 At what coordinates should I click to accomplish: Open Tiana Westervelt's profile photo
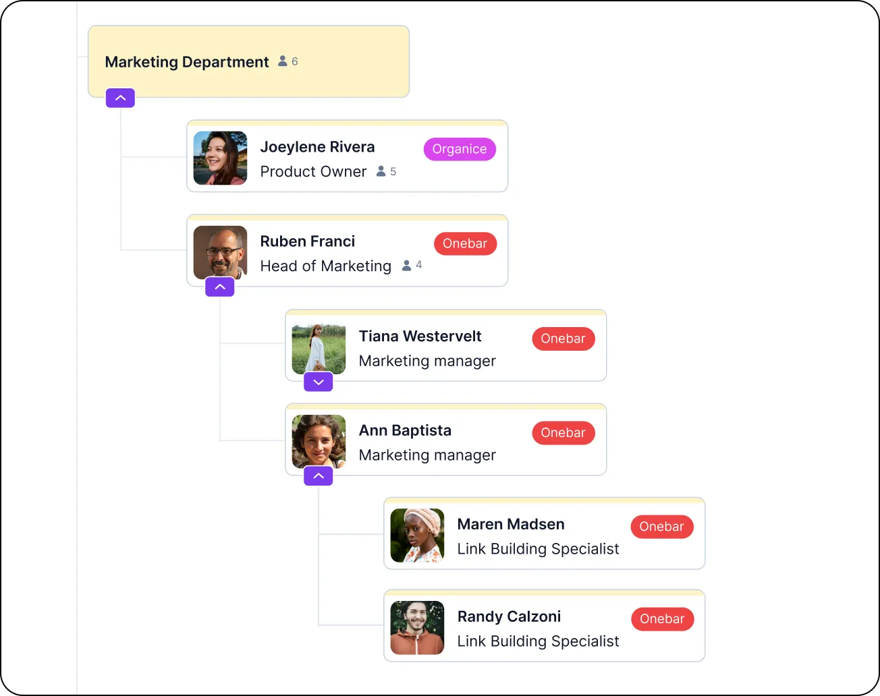[319, 347]
